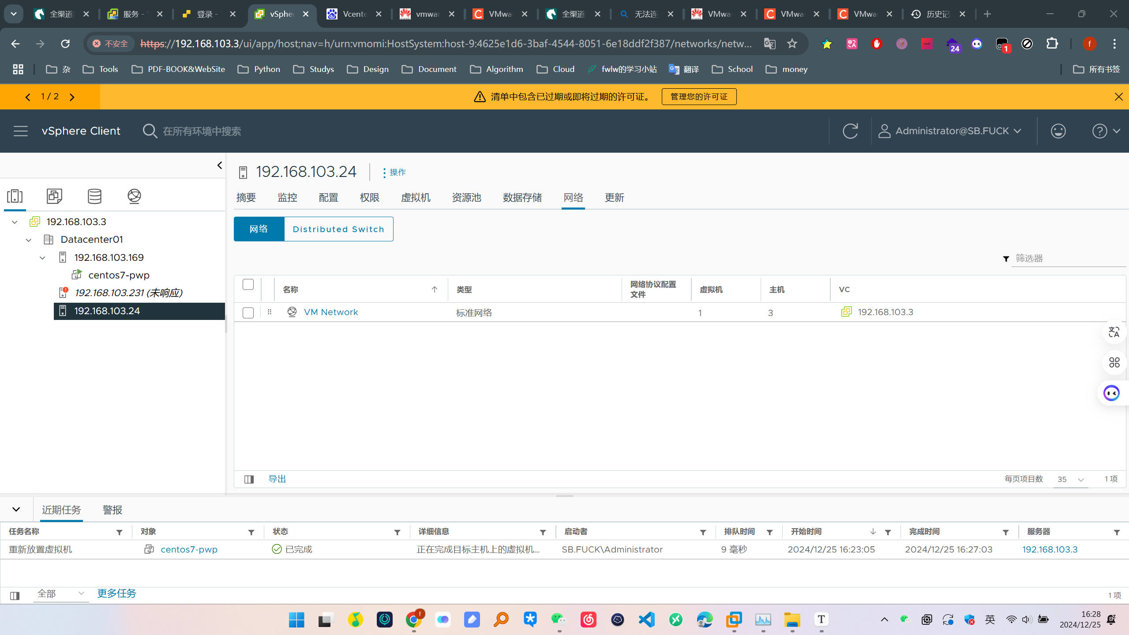Image resolution: width=1129 pixels, height=635 pixels.
Task: Open network table column chooser icon
Action: coord(249,479)
